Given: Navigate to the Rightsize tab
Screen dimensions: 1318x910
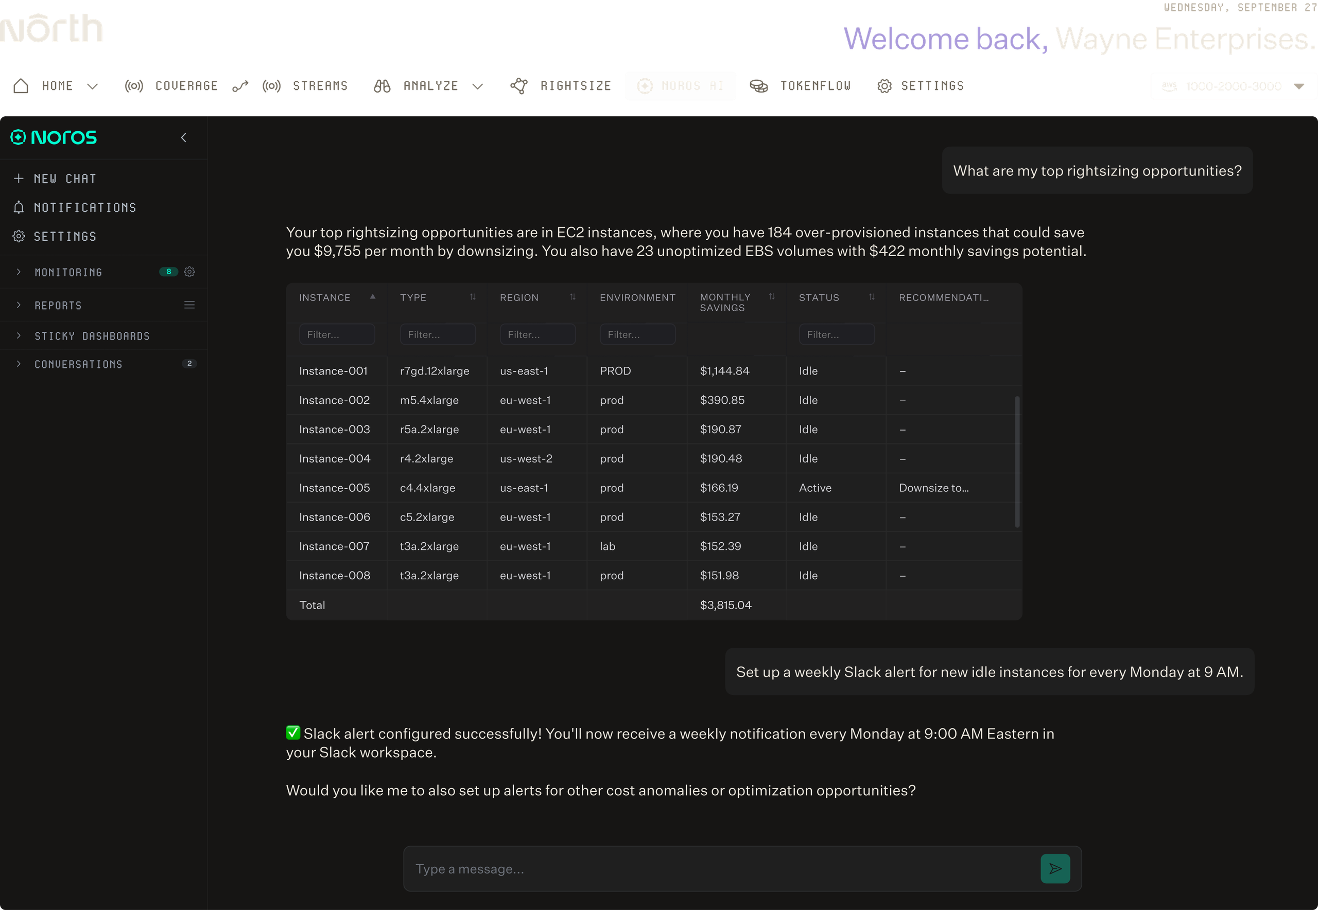Looking at the screenshot, I should [576, 86].
